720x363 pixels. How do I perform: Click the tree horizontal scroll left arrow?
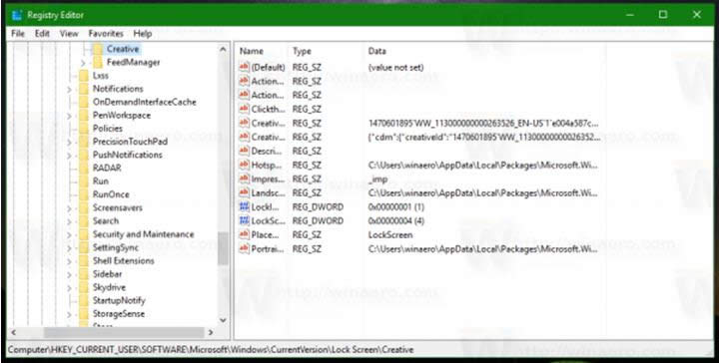pos(13,332)
